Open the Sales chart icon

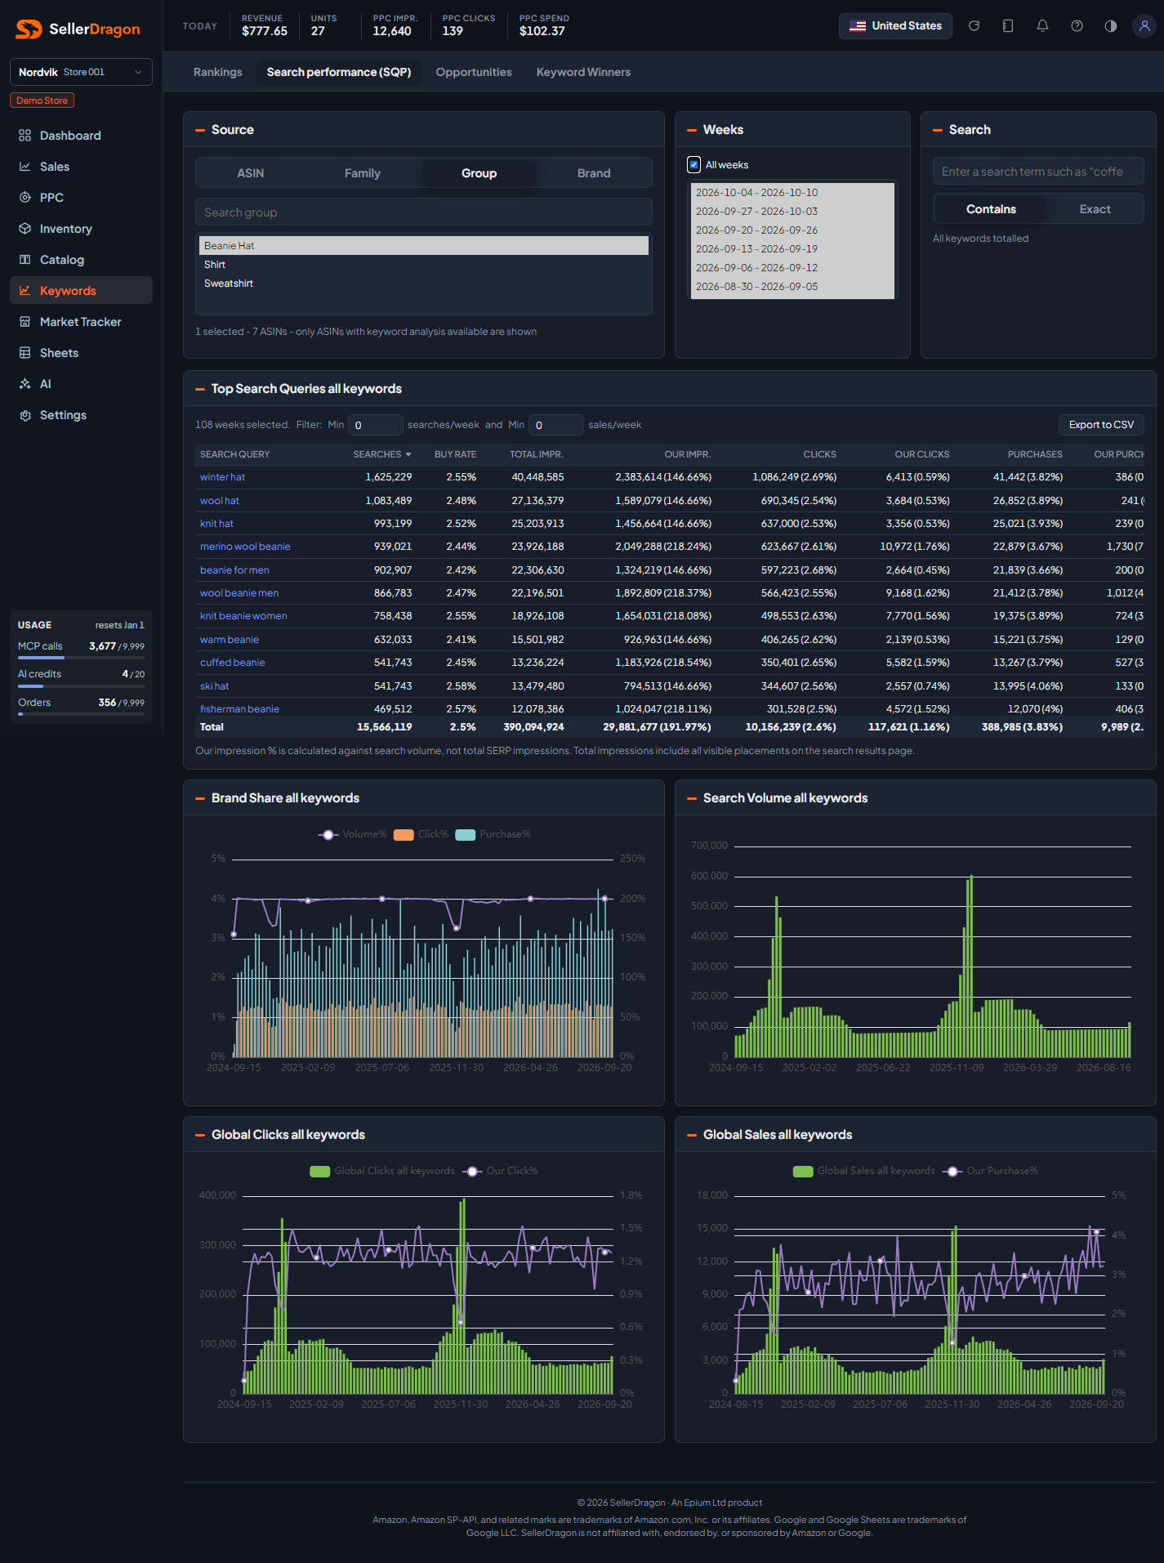pos(25,167)
